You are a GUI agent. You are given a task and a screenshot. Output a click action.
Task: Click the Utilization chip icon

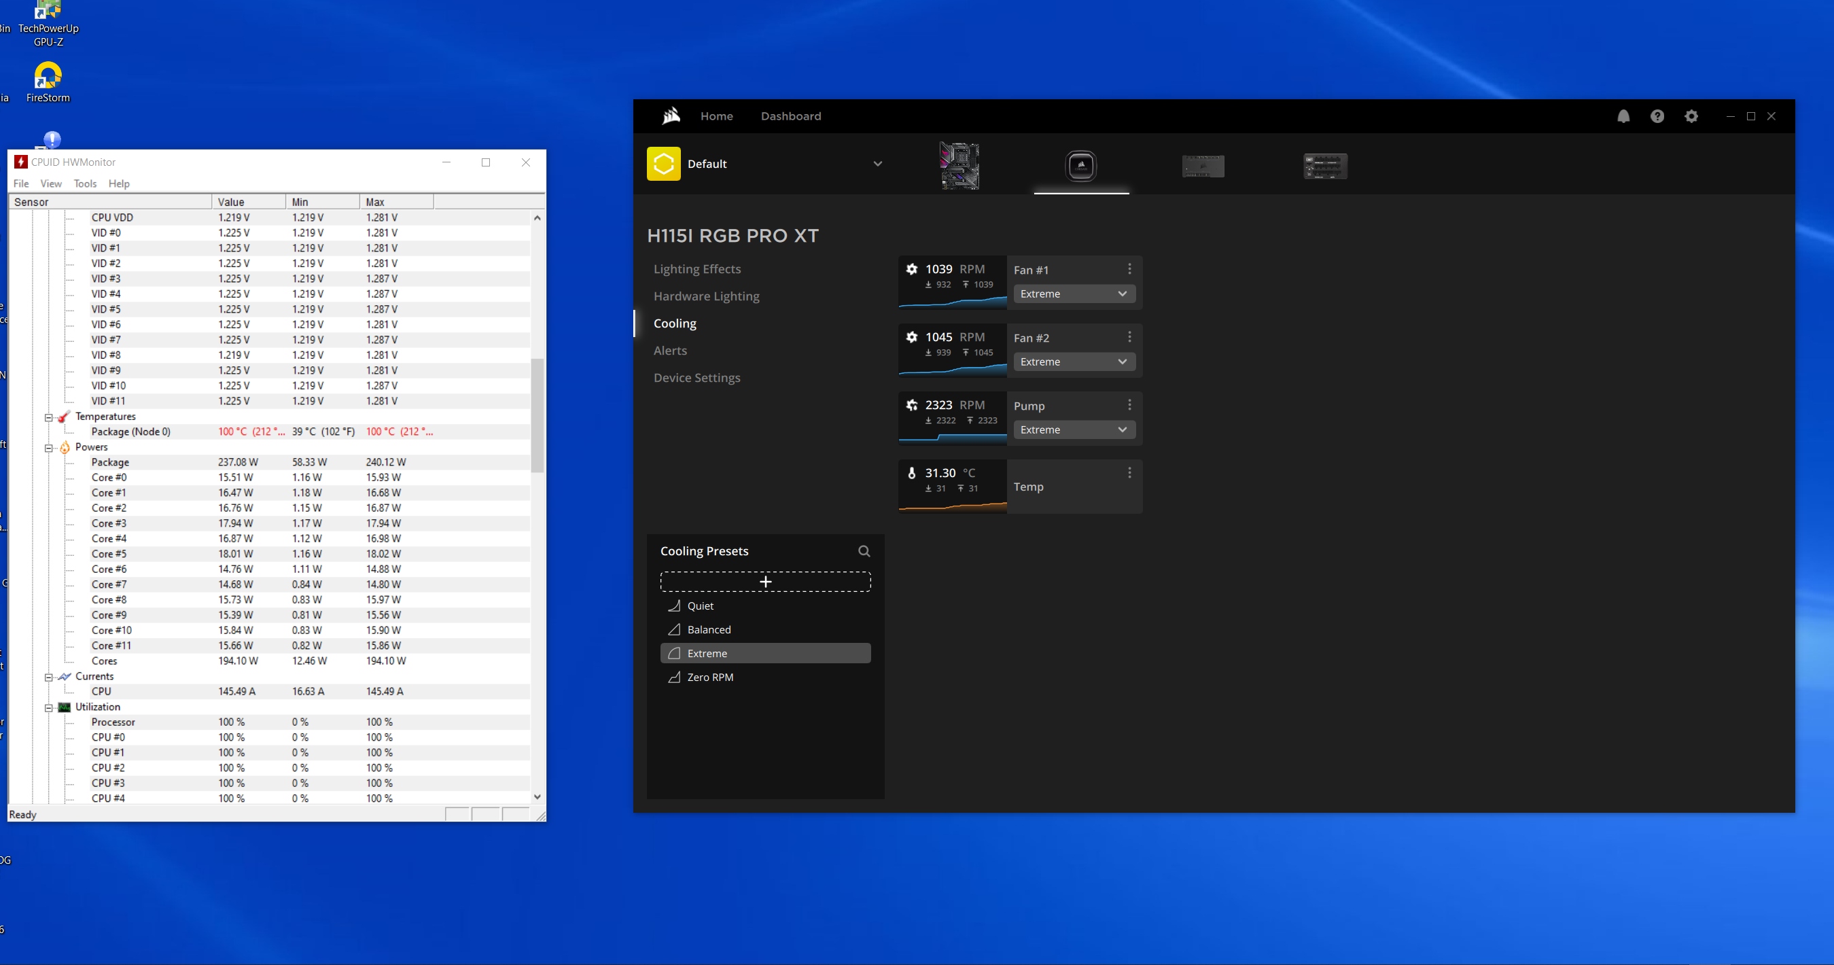point(64,707)
